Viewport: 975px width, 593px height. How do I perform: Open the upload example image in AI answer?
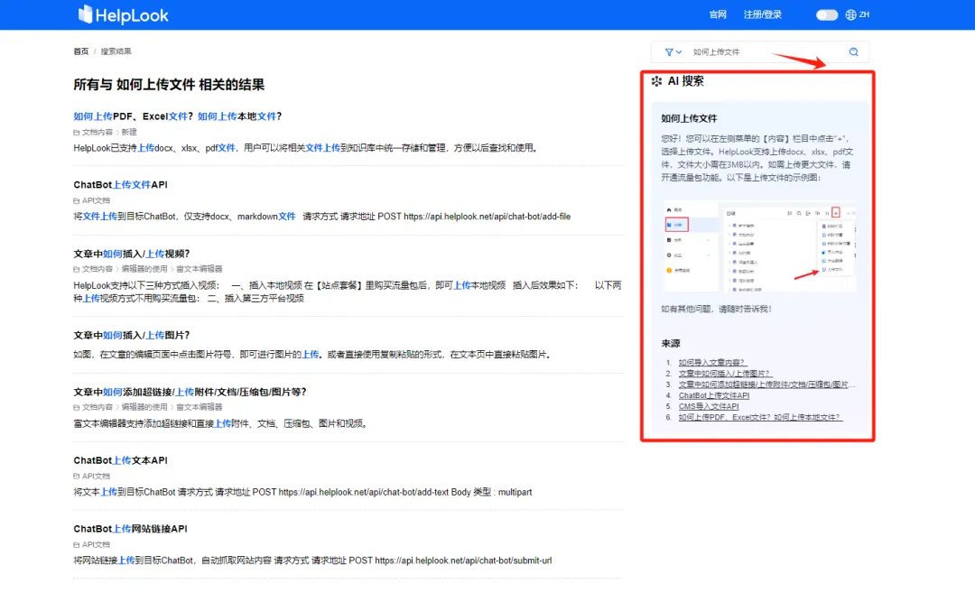pos(760,246)
